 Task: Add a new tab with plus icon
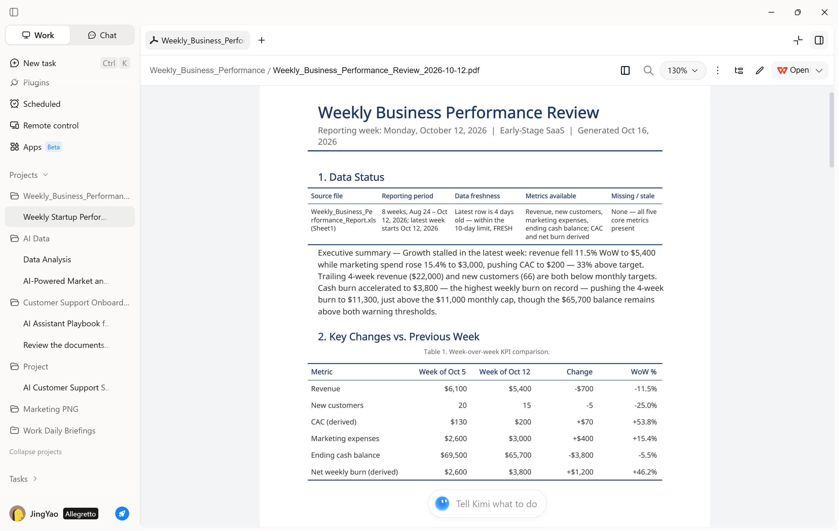click(262, 40)
